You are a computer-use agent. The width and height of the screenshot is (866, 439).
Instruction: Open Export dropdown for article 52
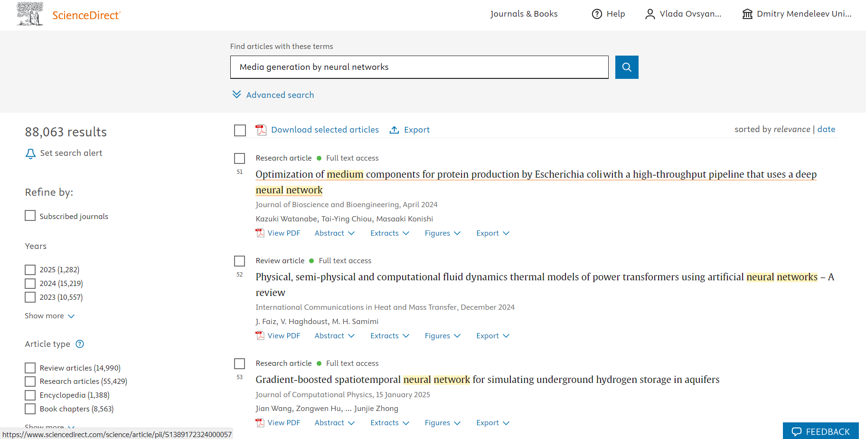coord(493,335)
